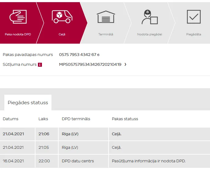Expand shipment number details chevron

pyautogui.click(x=125, y=65)
